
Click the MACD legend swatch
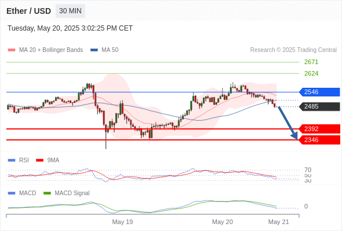(12, 193)
